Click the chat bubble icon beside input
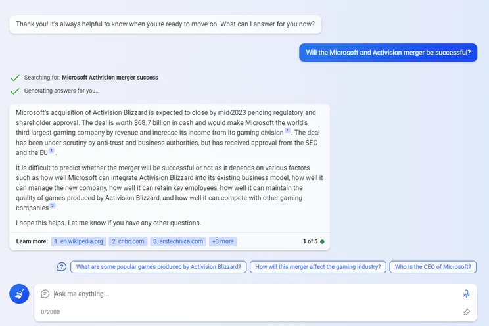Screen dimensions: 489x326 (45, 294)
